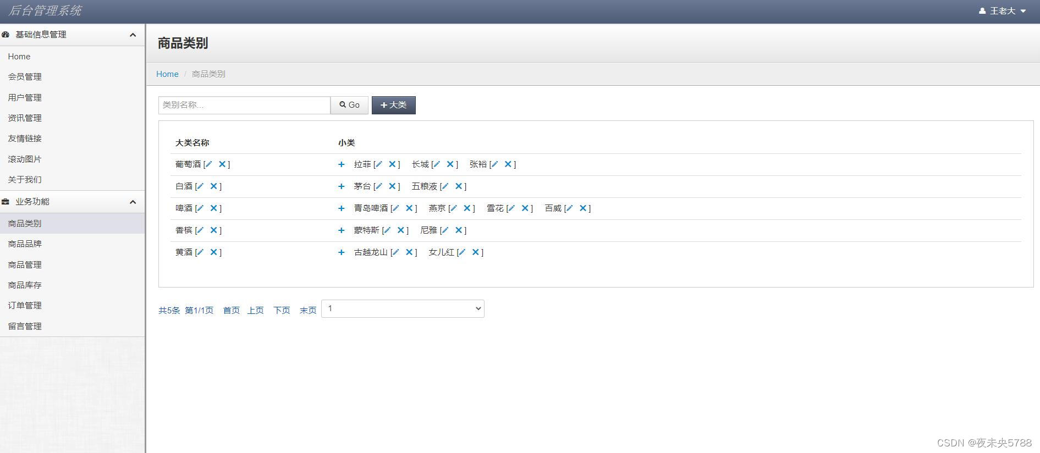
Task: Edit the 黄酒 category pencil icon
Action: tap(200, 252)
